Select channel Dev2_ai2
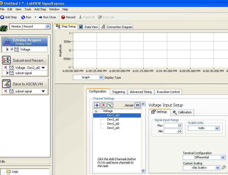This screenshot has width=228, height=175. tap(113, 124)
